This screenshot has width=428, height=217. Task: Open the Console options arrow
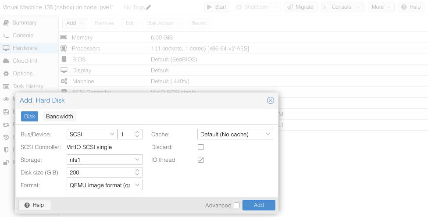click(359, 7)
